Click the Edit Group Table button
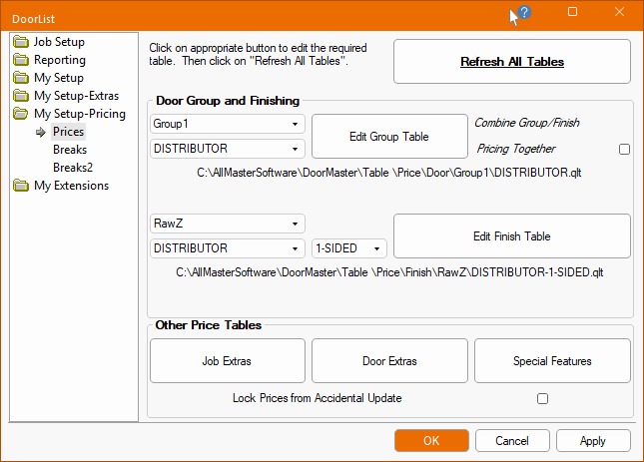 coord(389,136)
